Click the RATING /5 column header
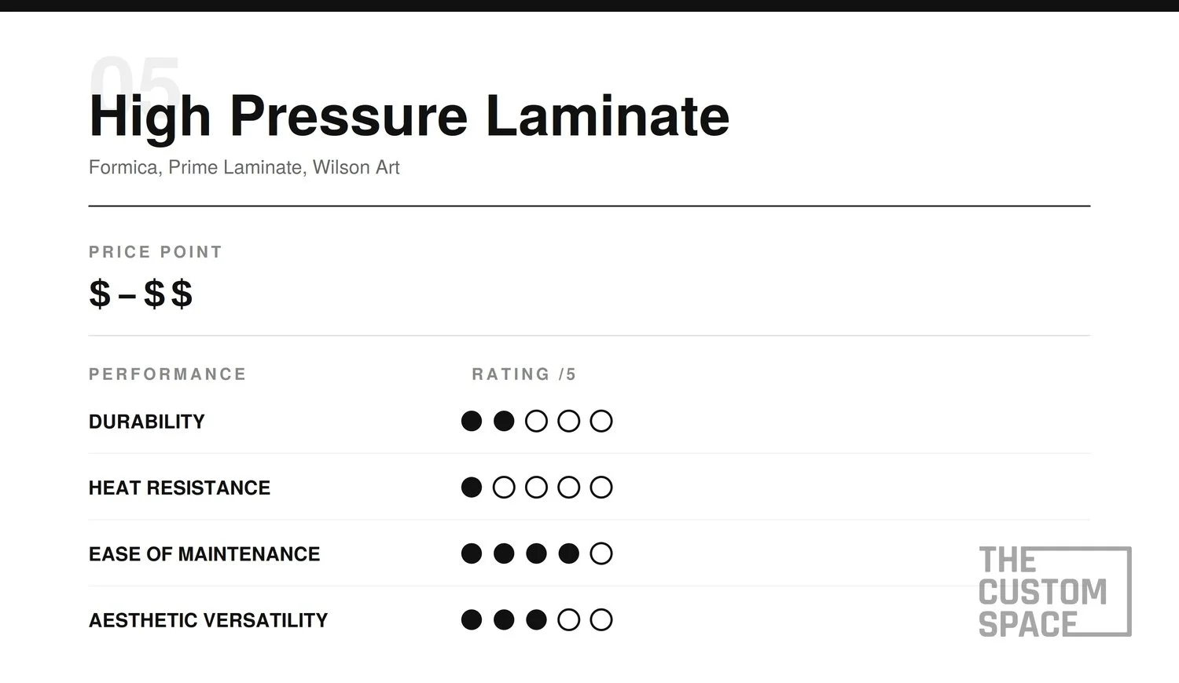 pyautogui.click(x=523, y=374)
